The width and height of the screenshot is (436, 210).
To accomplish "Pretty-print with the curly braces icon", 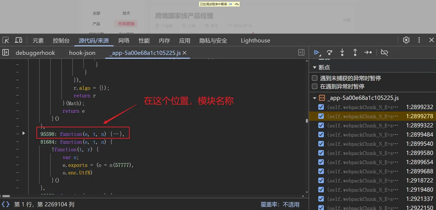I will click(x=5, y=204).
